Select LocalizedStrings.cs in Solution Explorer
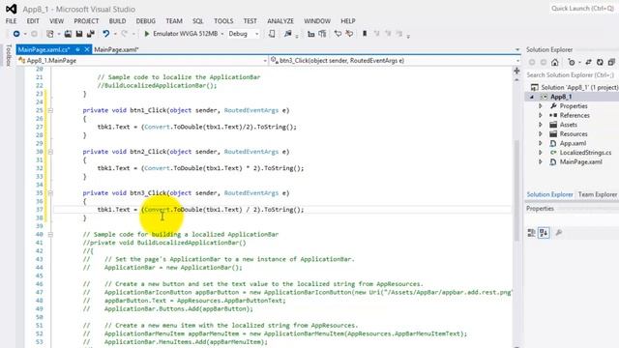Image resolution: width=619 pixels, height=348 pixels. coord(585,153)
